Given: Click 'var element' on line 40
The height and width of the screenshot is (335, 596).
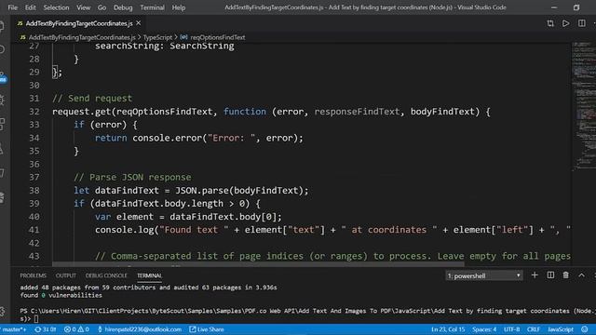Looking at the screenshot, I should [x=124, y=217].
